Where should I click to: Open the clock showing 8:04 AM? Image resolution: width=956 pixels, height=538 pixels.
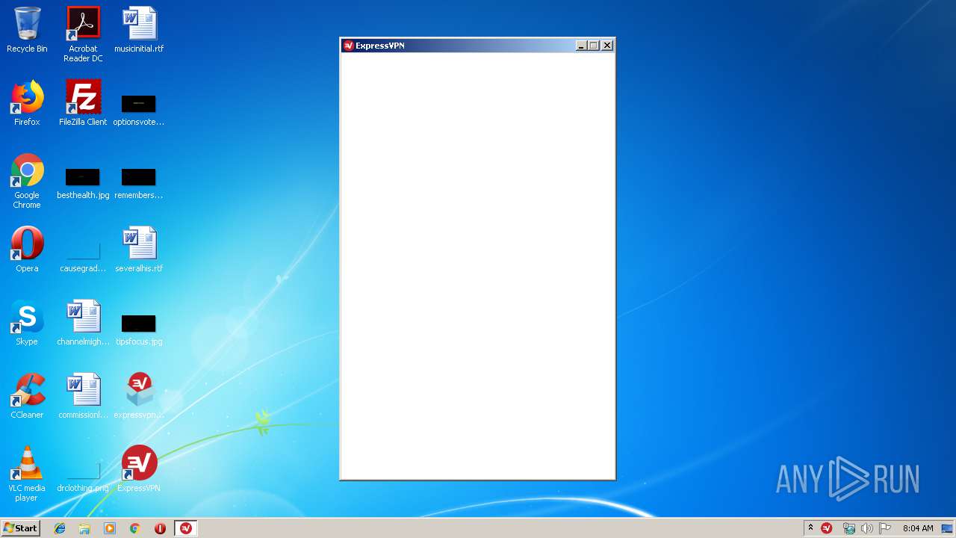[x=918, y=528]
